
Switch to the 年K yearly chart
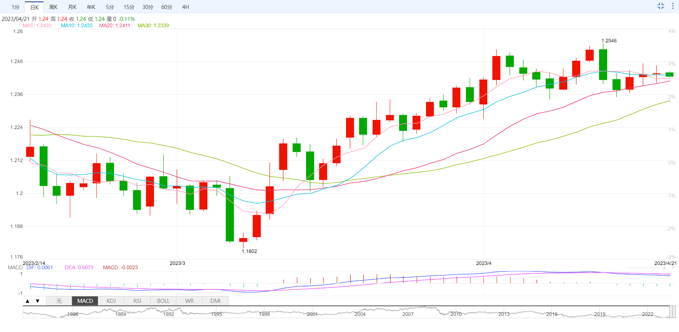click(x=91, y=7)
